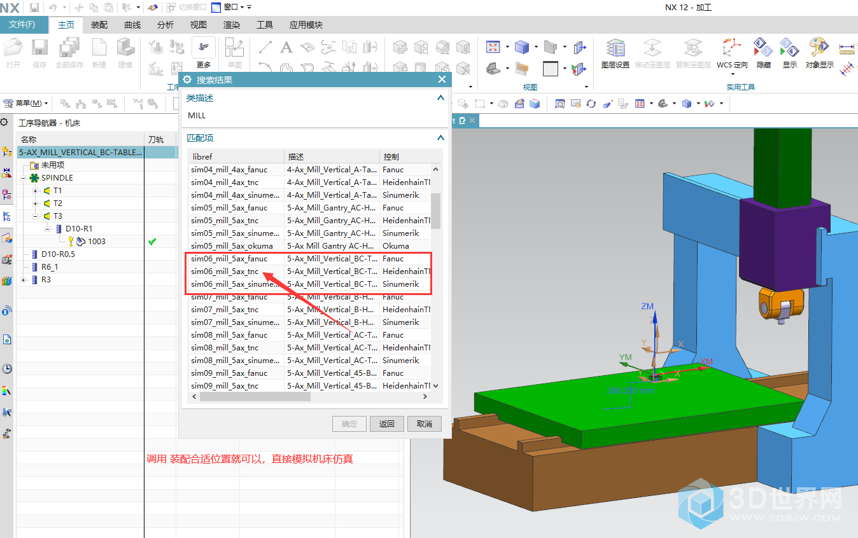The image size is (858, 538).
Task: Click the vertical scrollbar in results list
Action: click(436, 210)
